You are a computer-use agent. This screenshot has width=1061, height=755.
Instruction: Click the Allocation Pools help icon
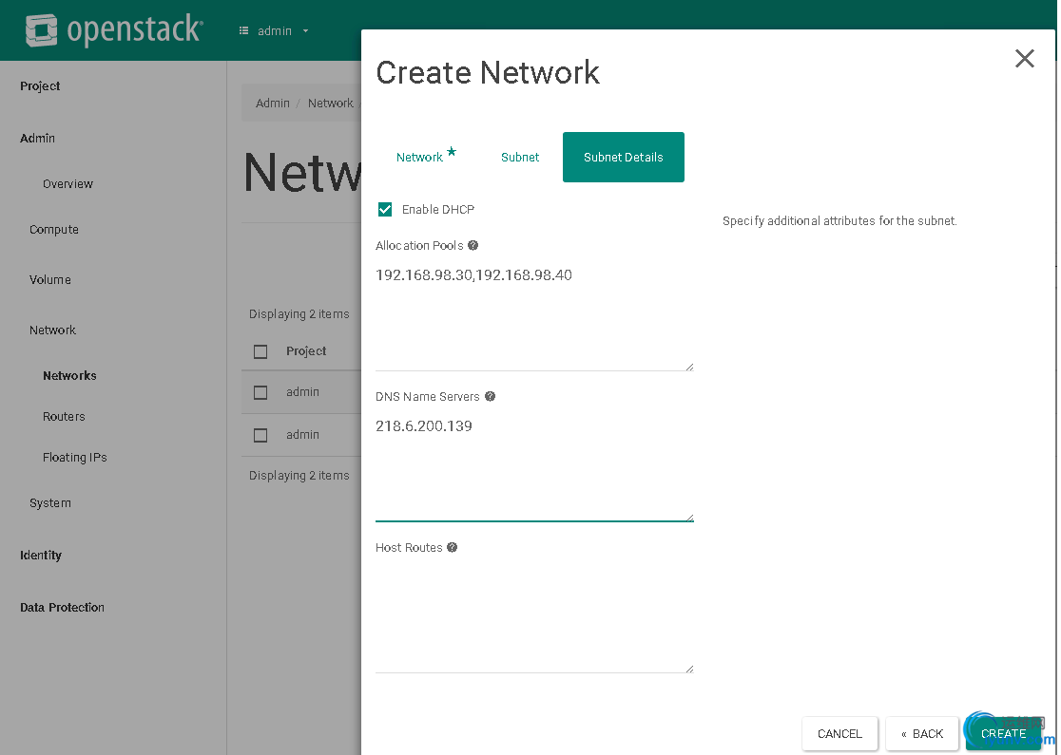[473, 245]
